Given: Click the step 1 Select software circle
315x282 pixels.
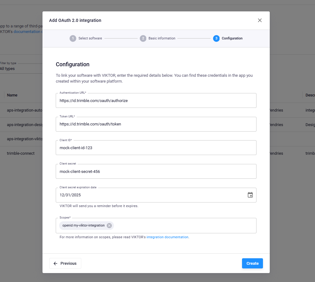Looking at the screenshot, I should coord(73,38).
